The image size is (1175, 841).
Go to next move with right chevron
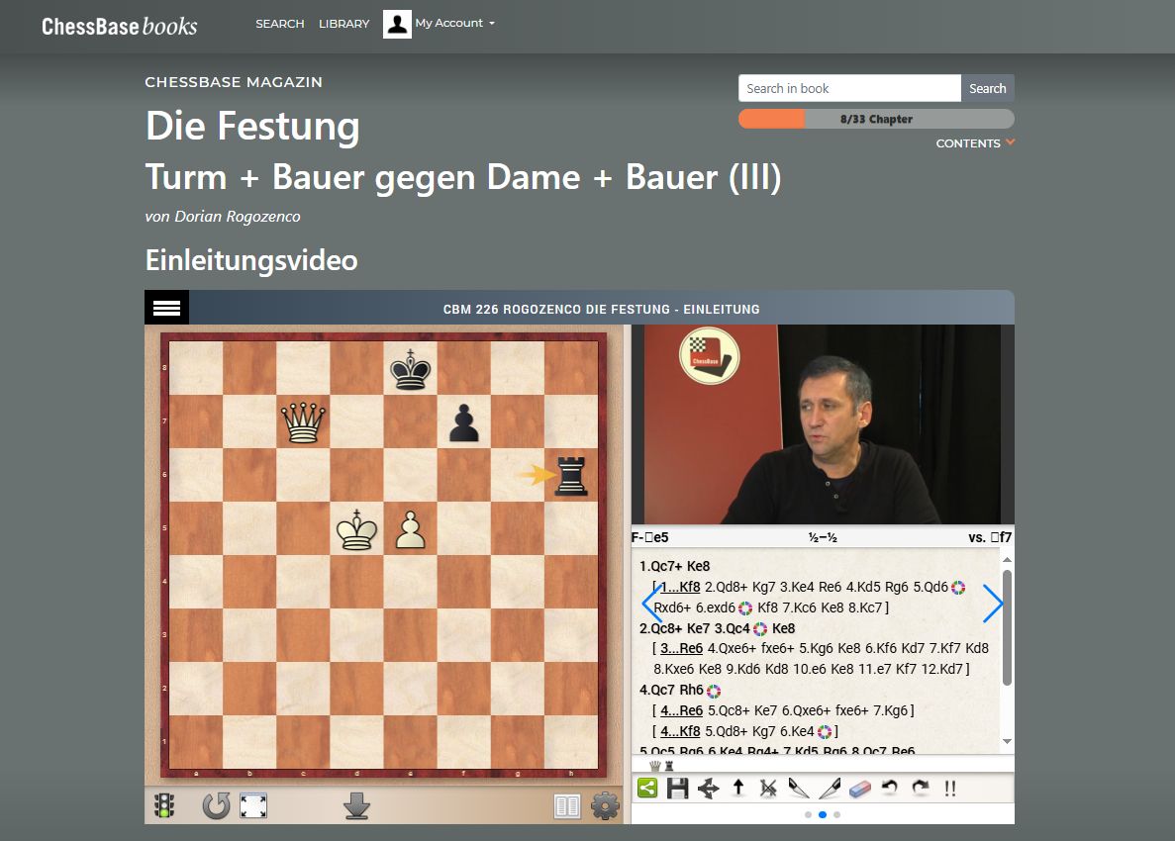993,604
